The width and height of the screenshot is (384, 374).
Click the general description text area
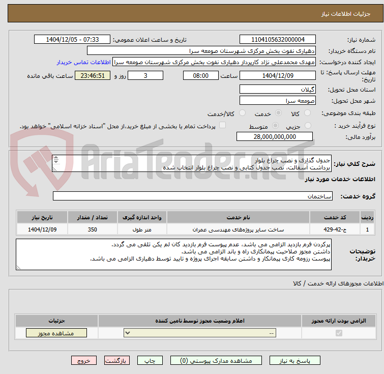(192, 163)
